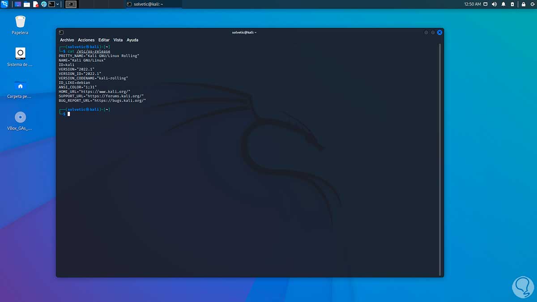Viewport: 537px width, 302px height.
Task: Click the ANSI_COLOR="1;31" line
Action: coord(77,87)
